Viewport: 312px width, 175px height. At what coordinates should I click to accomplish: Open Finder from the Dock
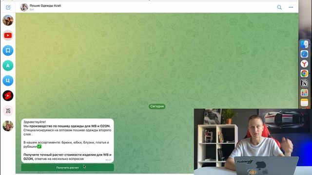coord(304,44)
